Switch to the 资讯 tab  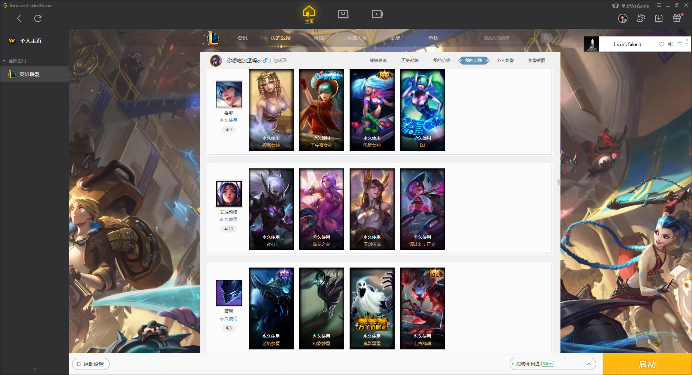[242, 38]
